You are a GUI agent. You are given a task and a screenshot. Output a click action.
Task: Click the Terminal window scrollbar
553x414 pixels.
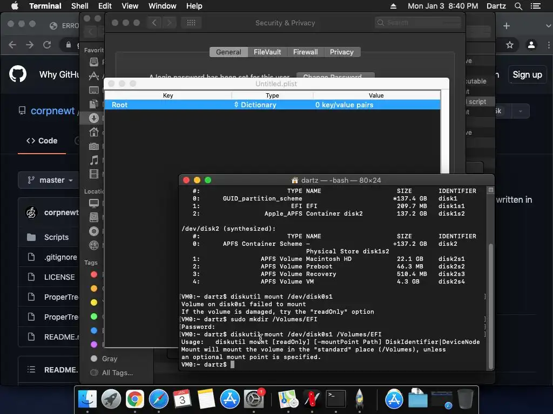(x=490, y=306)
